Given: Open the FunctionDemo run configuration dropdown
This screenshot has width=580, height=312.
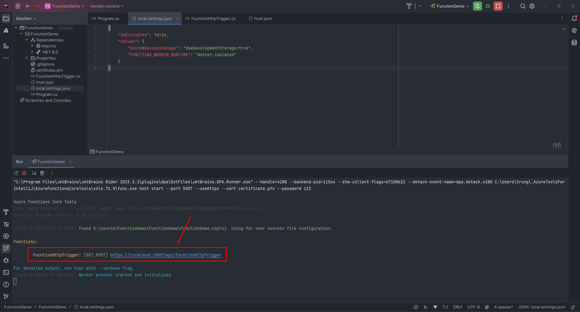Looking at the screenshot, I should [x=449, y=6].
